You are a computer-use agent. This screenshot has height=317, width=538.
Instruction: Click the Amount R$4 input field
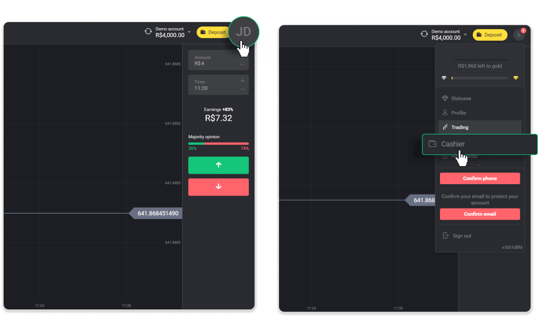pyautogui.click(x=215, y=60)
